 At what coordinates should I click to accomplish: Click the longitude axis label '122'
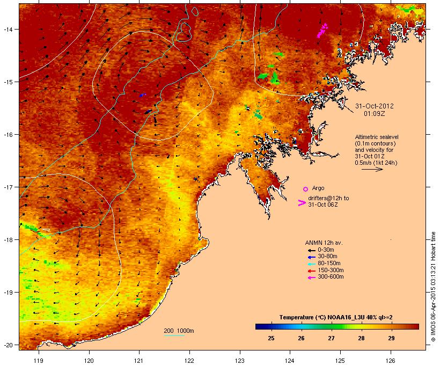[x=190, y=361]
